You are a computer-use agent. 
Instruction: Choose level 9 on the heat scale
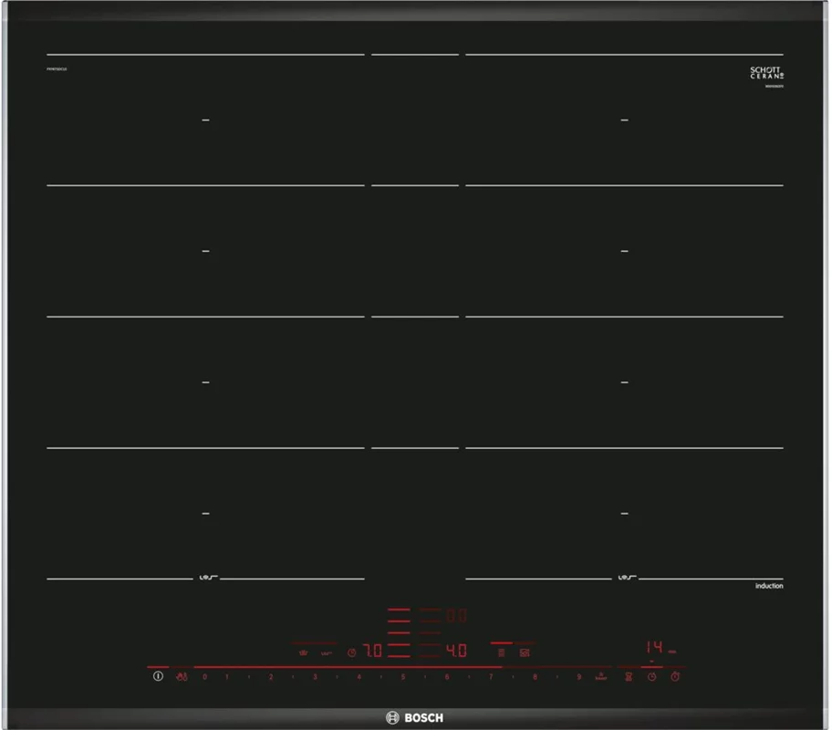578,677
